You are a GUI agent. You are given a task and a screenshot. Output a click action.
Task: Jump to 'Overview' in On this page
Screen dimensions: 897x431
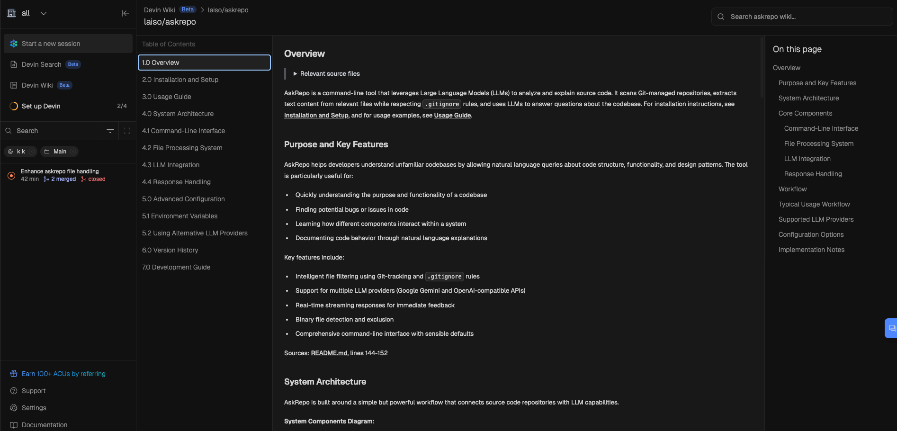coord(787,68)
